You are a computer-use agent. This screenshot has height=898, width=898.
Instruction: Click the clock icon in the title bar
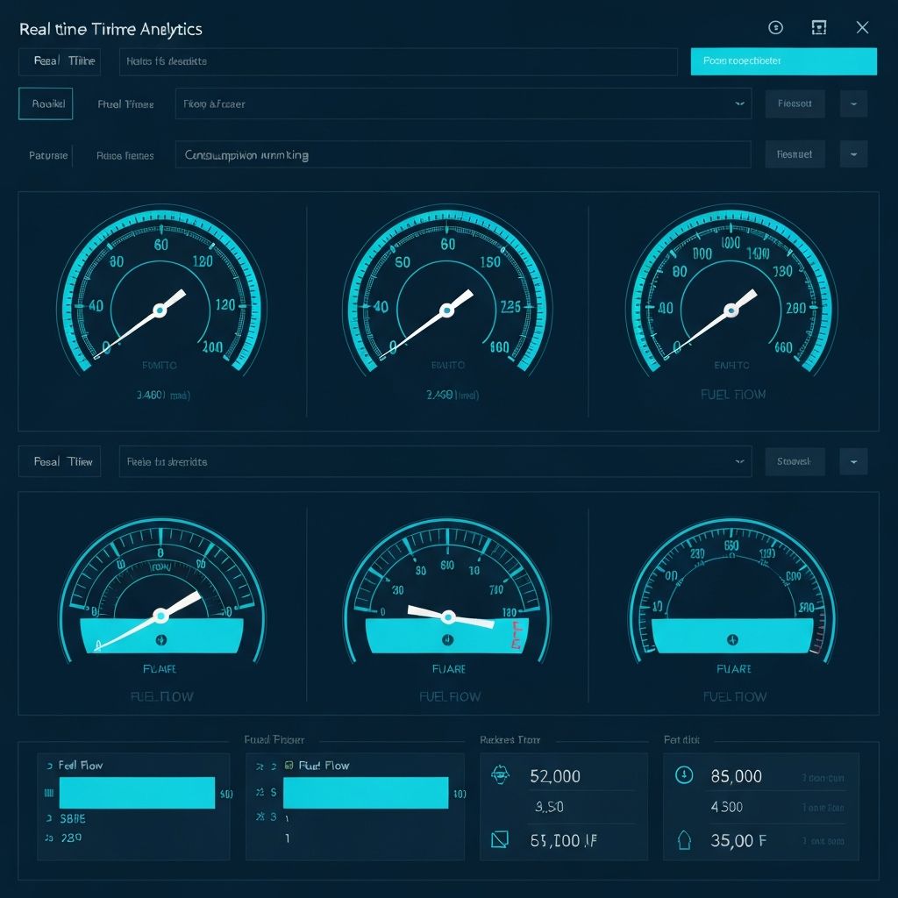[x=775, y=27]
